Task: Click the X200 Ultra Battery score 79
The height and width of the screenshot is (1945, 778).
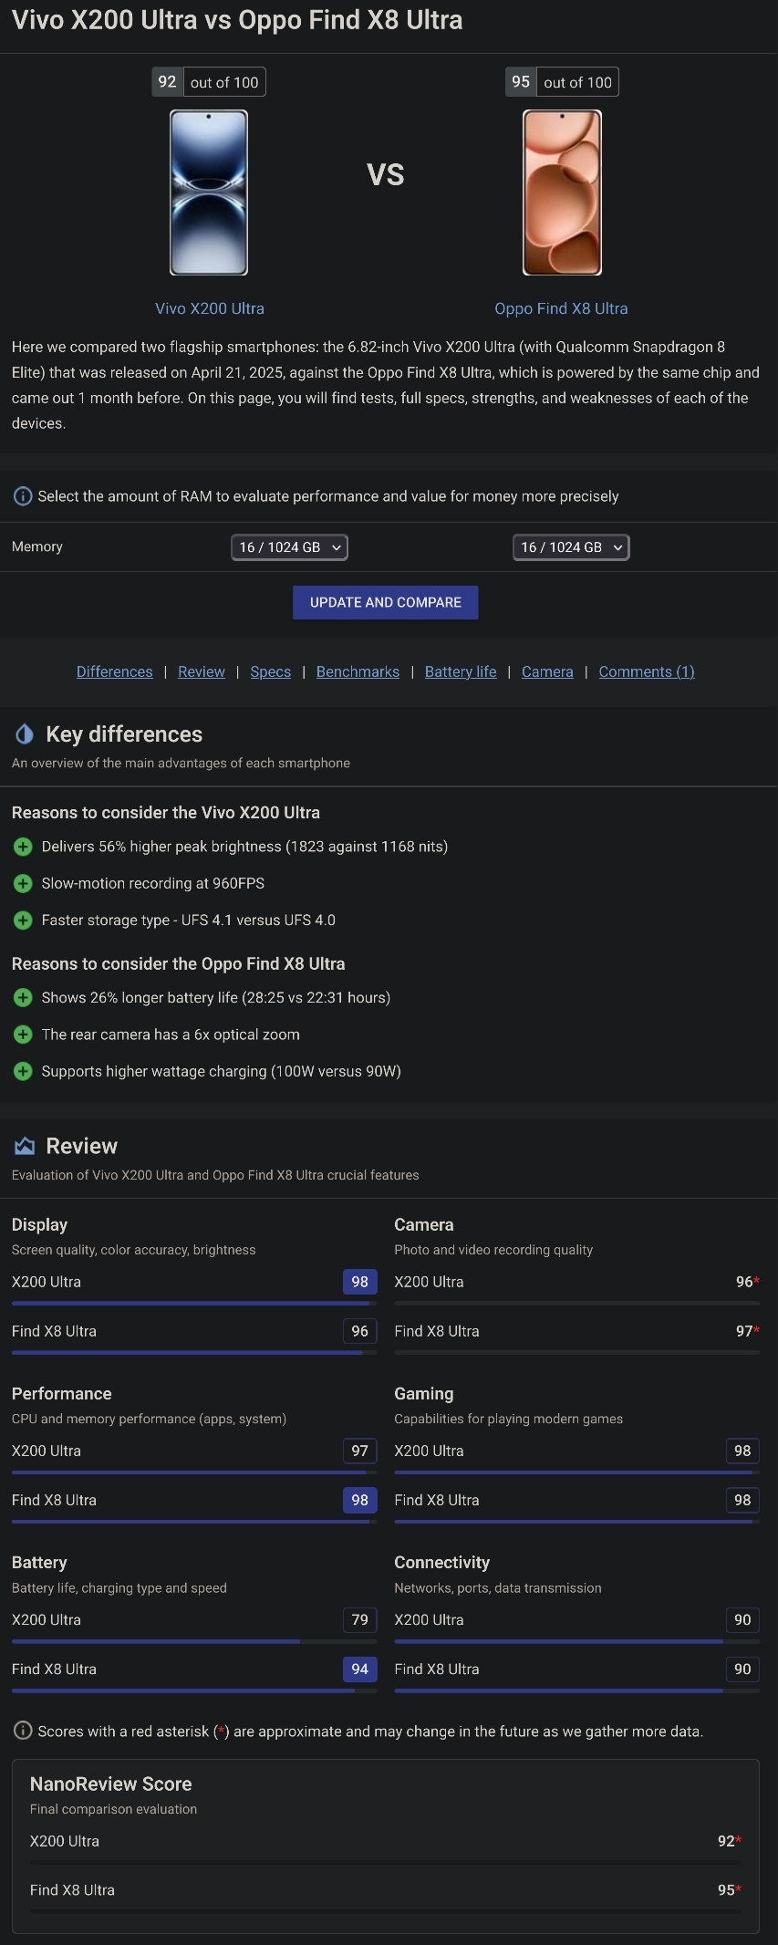Action: point(360,1619)
